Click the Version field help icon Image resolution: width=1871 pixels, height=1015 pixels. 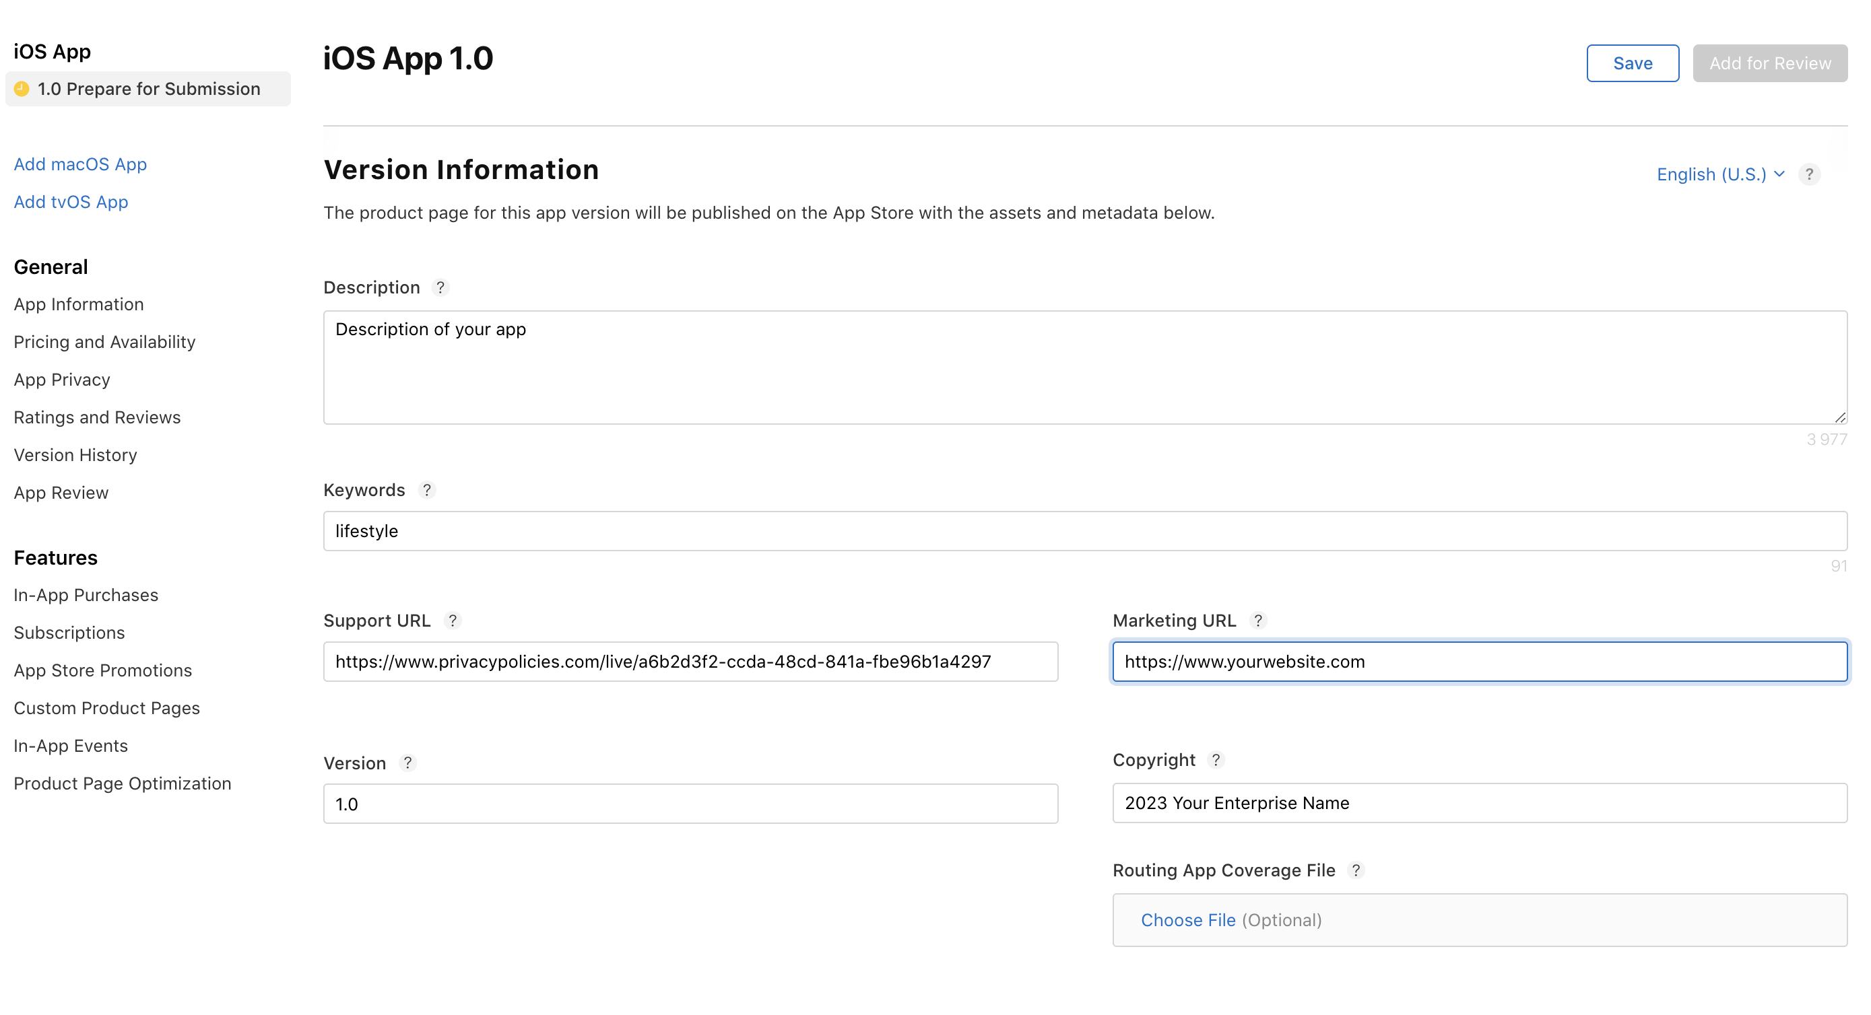tap(407, 763)
